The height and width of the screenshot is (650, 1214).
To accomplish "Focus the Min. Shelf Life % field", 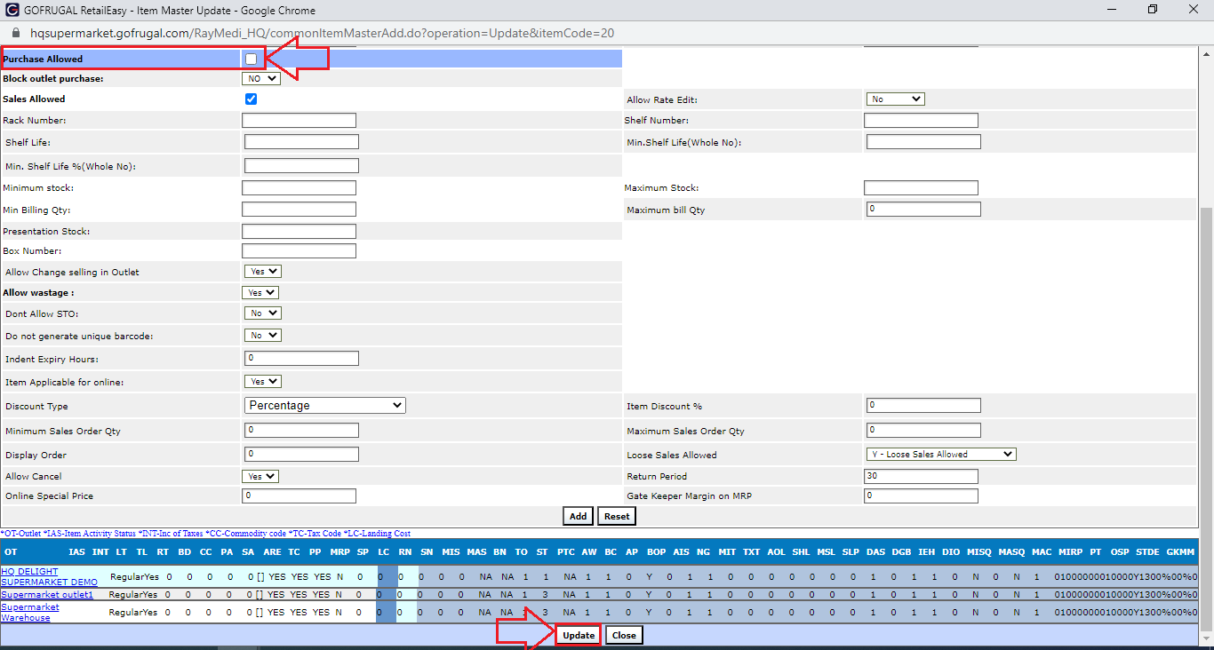I will coord(301,166).
